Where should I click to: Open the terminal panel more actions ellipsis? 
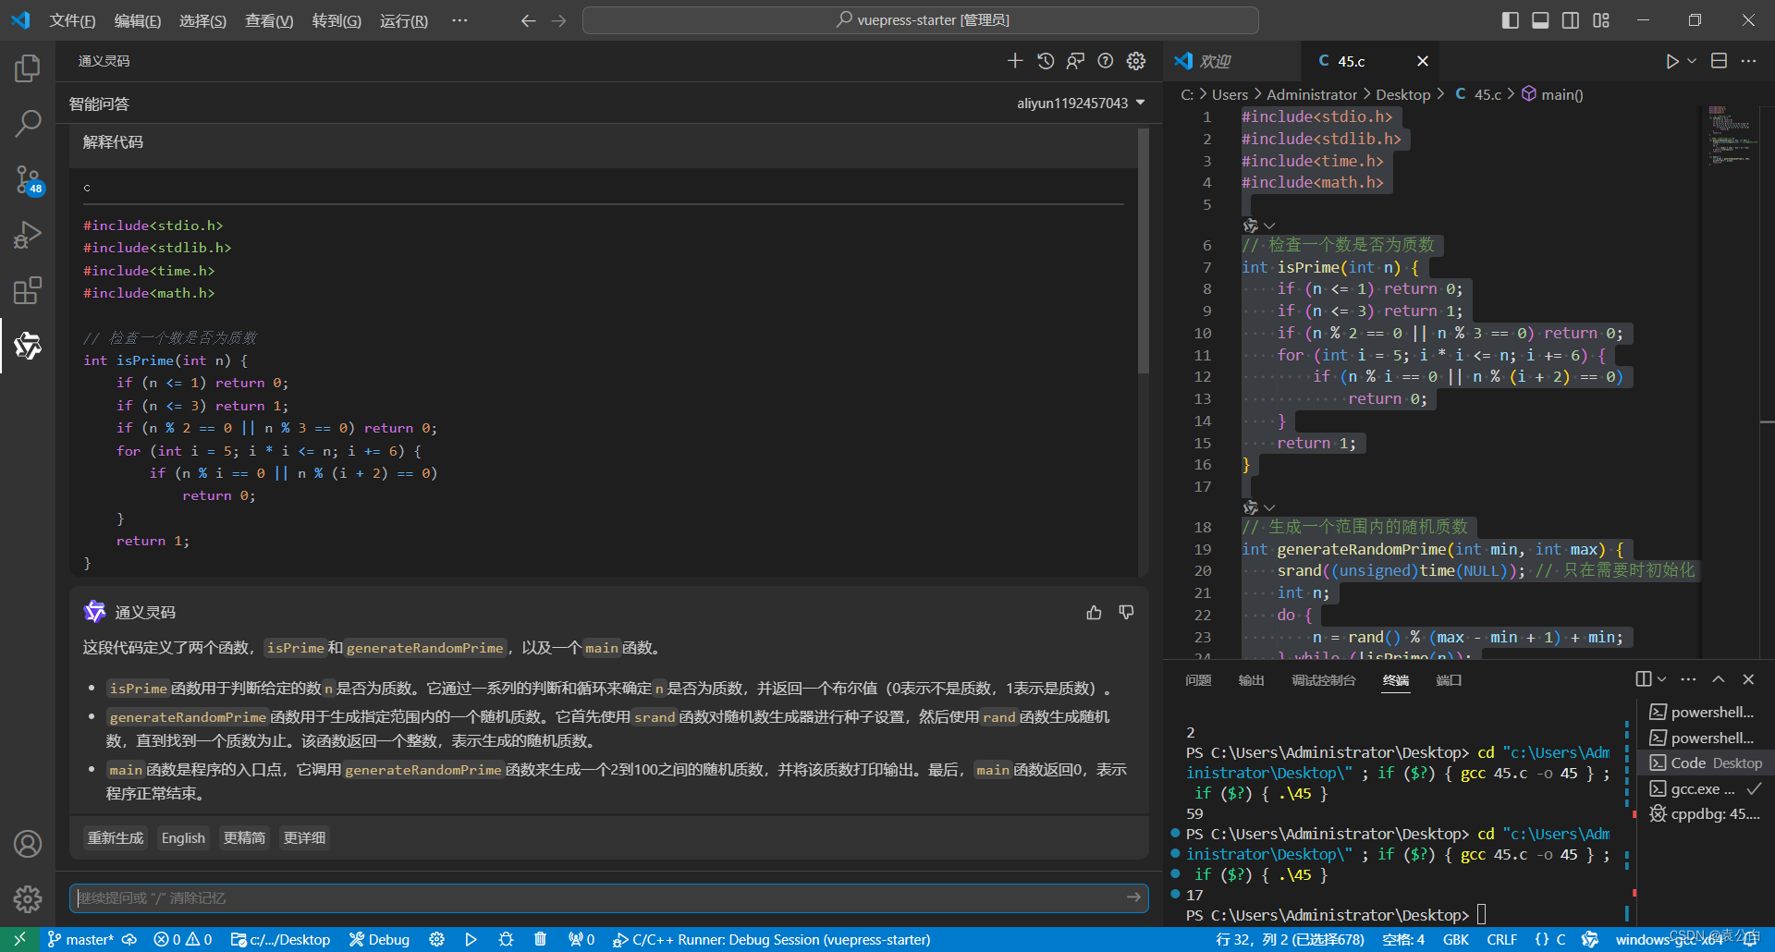1688,679
